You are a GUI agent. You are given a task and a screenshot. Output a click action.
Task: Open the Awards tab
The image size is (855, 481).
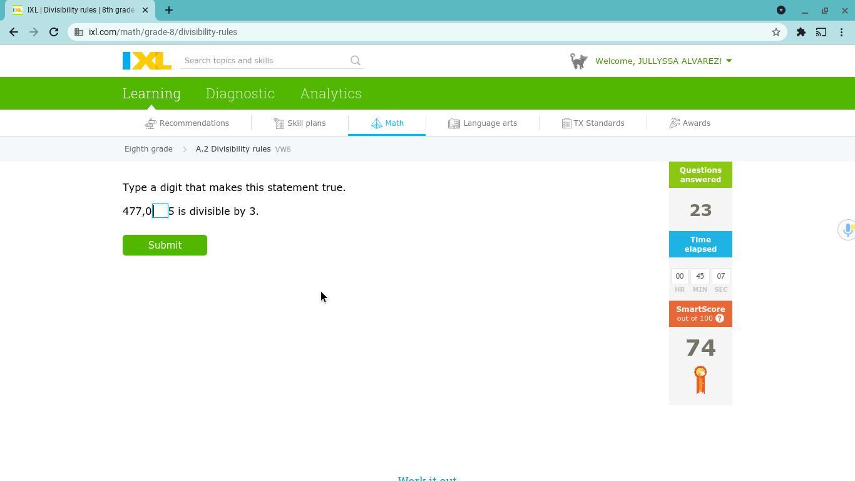click(690, 123)
